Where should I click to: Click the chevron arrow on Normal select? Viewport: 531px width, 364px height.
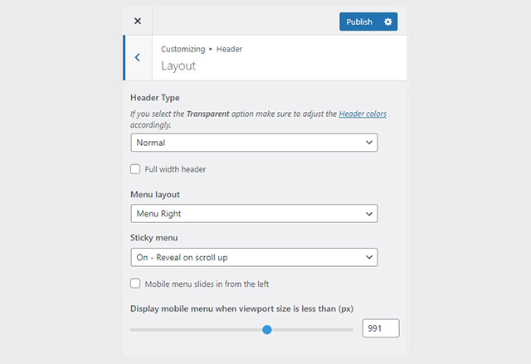click(x=369, y=143)
